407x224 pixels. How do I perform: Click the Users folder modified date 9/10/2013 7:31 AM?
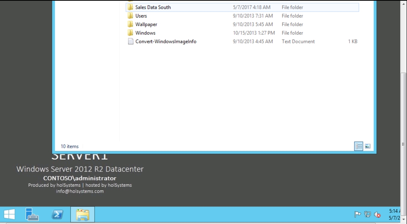[253, 16]
